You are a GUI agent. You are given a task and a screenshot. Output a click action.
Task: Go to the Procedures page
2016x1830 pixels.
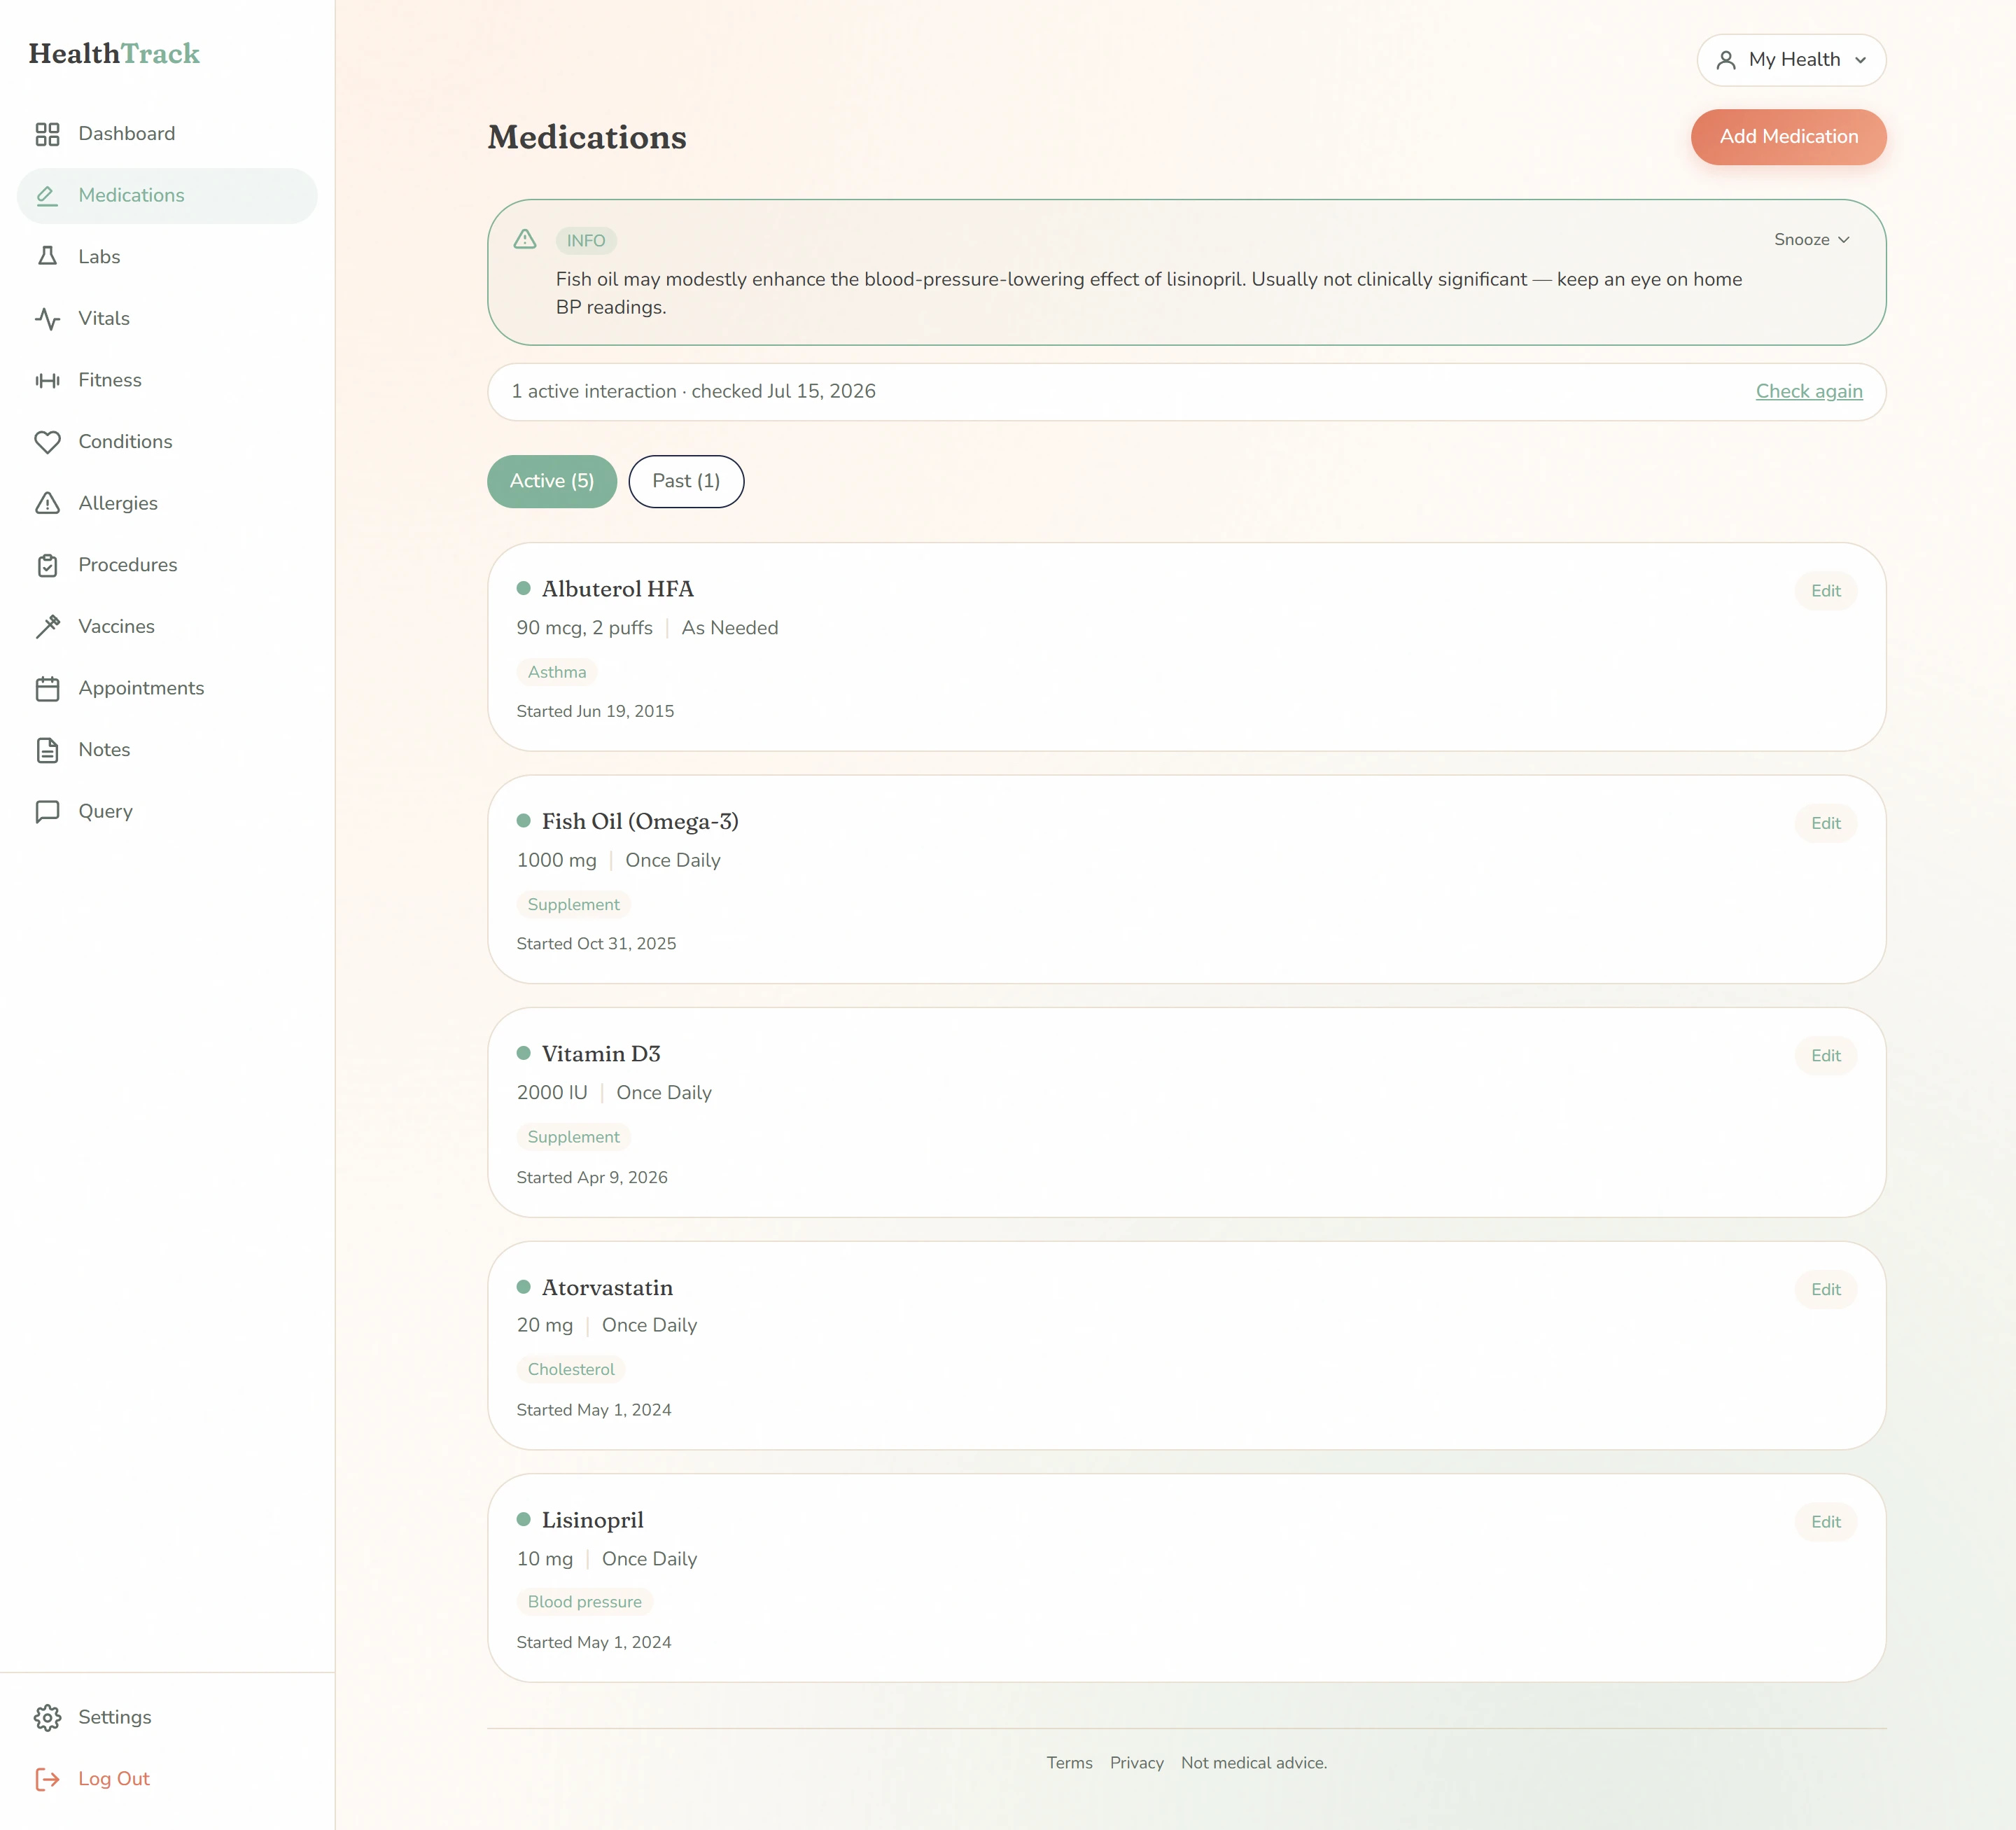pyautogui.click(x=167, y=565)
